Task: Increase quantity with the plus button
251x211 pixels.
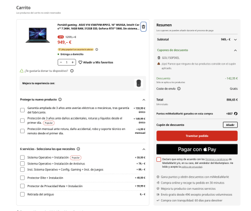Action: point(72,62)
